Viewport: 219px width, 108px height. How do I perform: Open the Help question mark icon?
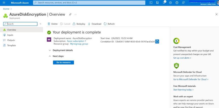click(x=177, y=3)
